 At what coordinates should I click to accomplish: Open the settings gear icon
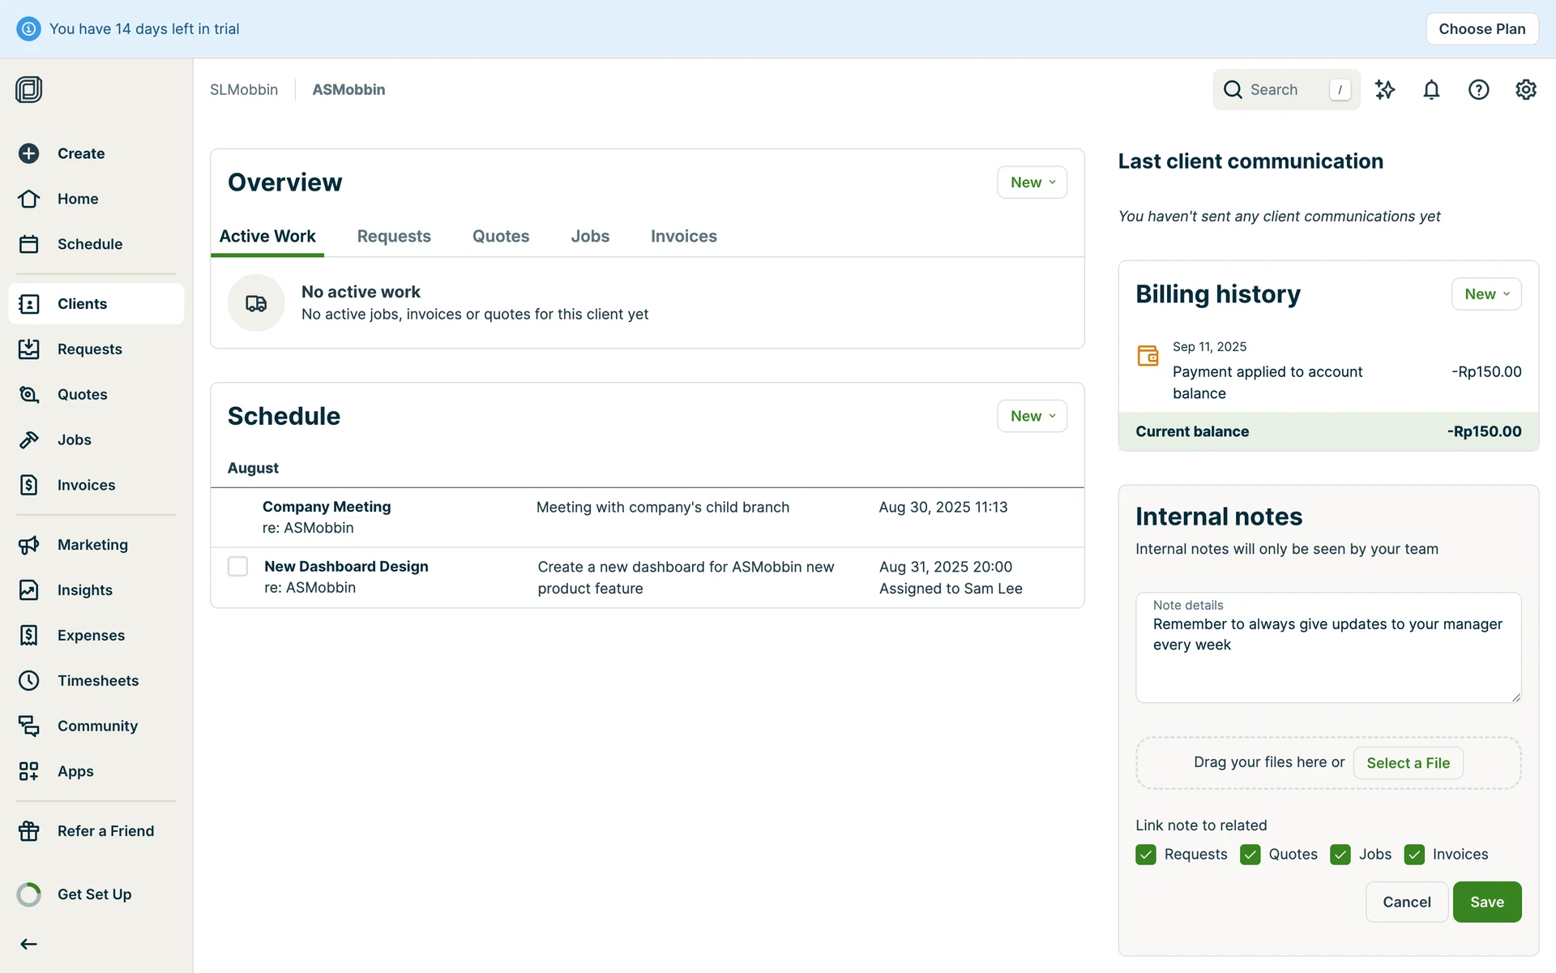tap(1525, 90)
